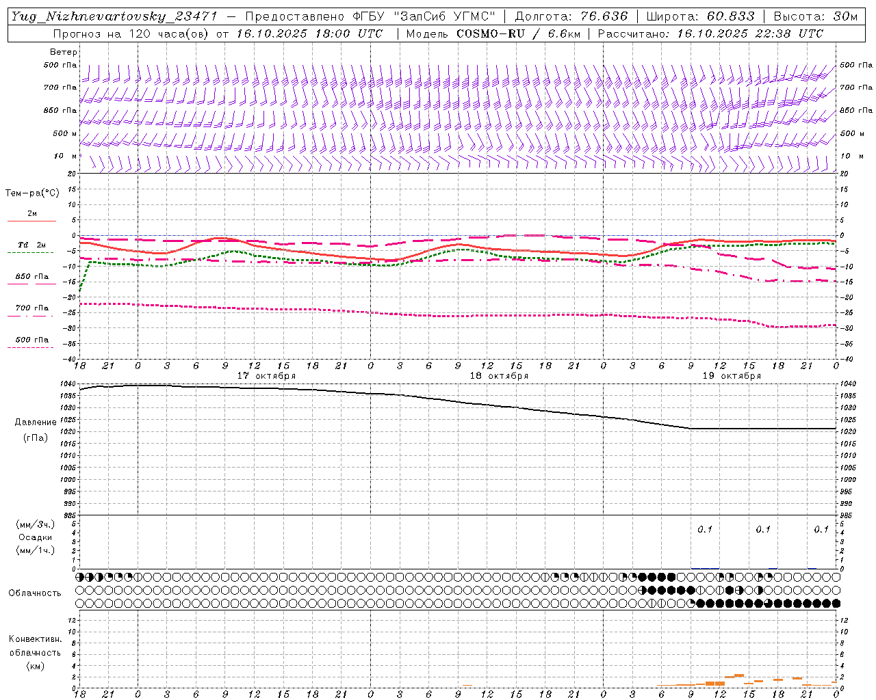Select the '19 октября' date label
The height and width of the screenshot is (700, 876).
732,376
